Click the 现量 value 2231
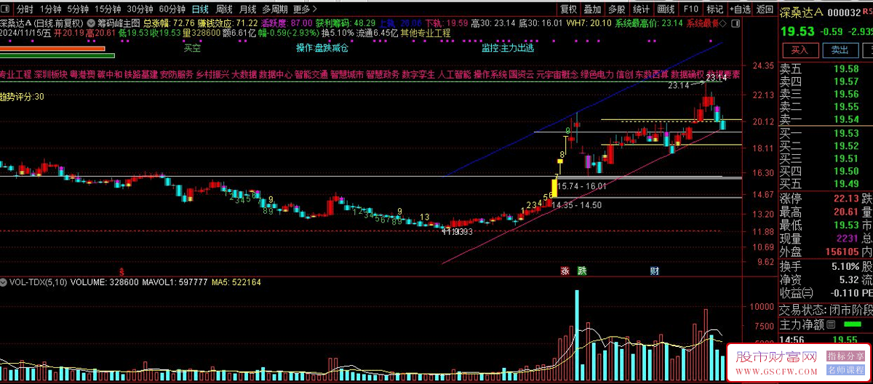Screen dimensions: 873x384 [x=847, y=238]
